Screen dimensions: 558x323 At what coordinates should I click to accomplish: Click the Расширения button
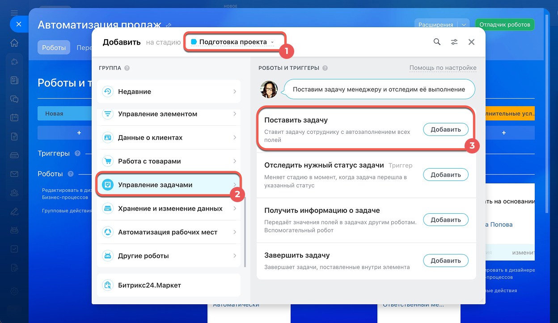(x=436, y=25)
